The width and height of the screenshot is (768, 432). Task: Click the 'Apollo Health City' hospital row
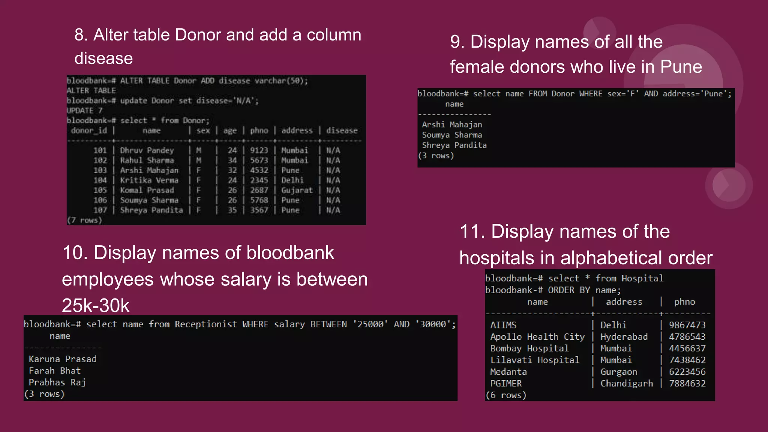[537, 337]
